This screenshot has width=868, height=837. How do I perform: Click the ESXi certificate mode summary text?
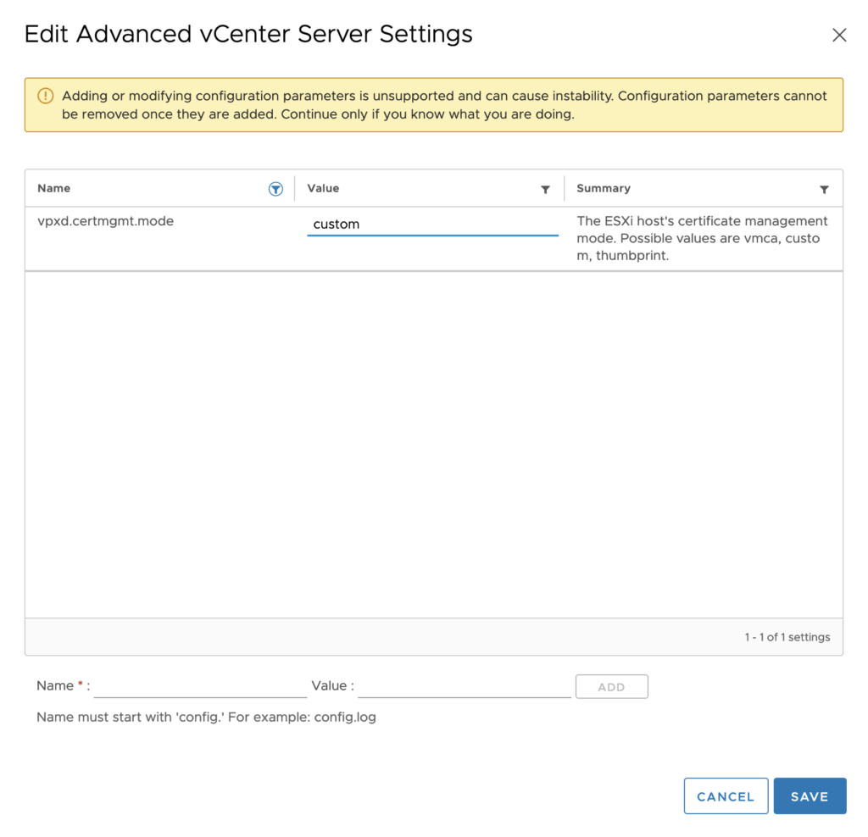pyautogui.click(x=702, y=238)
